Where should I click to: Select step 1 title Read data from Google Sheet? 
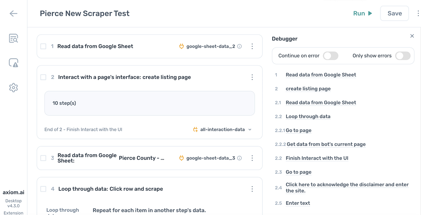tap(95, 46)
